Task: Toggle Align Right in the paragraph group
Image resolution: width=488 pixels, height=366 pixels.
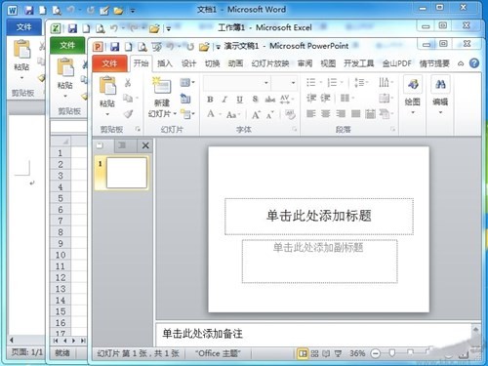Action: click(x=341, y=113)
